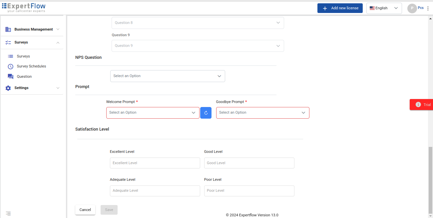This screenshot has width=433, height=218.
Task: Click the Business Management building icon
Action: click(x=8, y=29)
